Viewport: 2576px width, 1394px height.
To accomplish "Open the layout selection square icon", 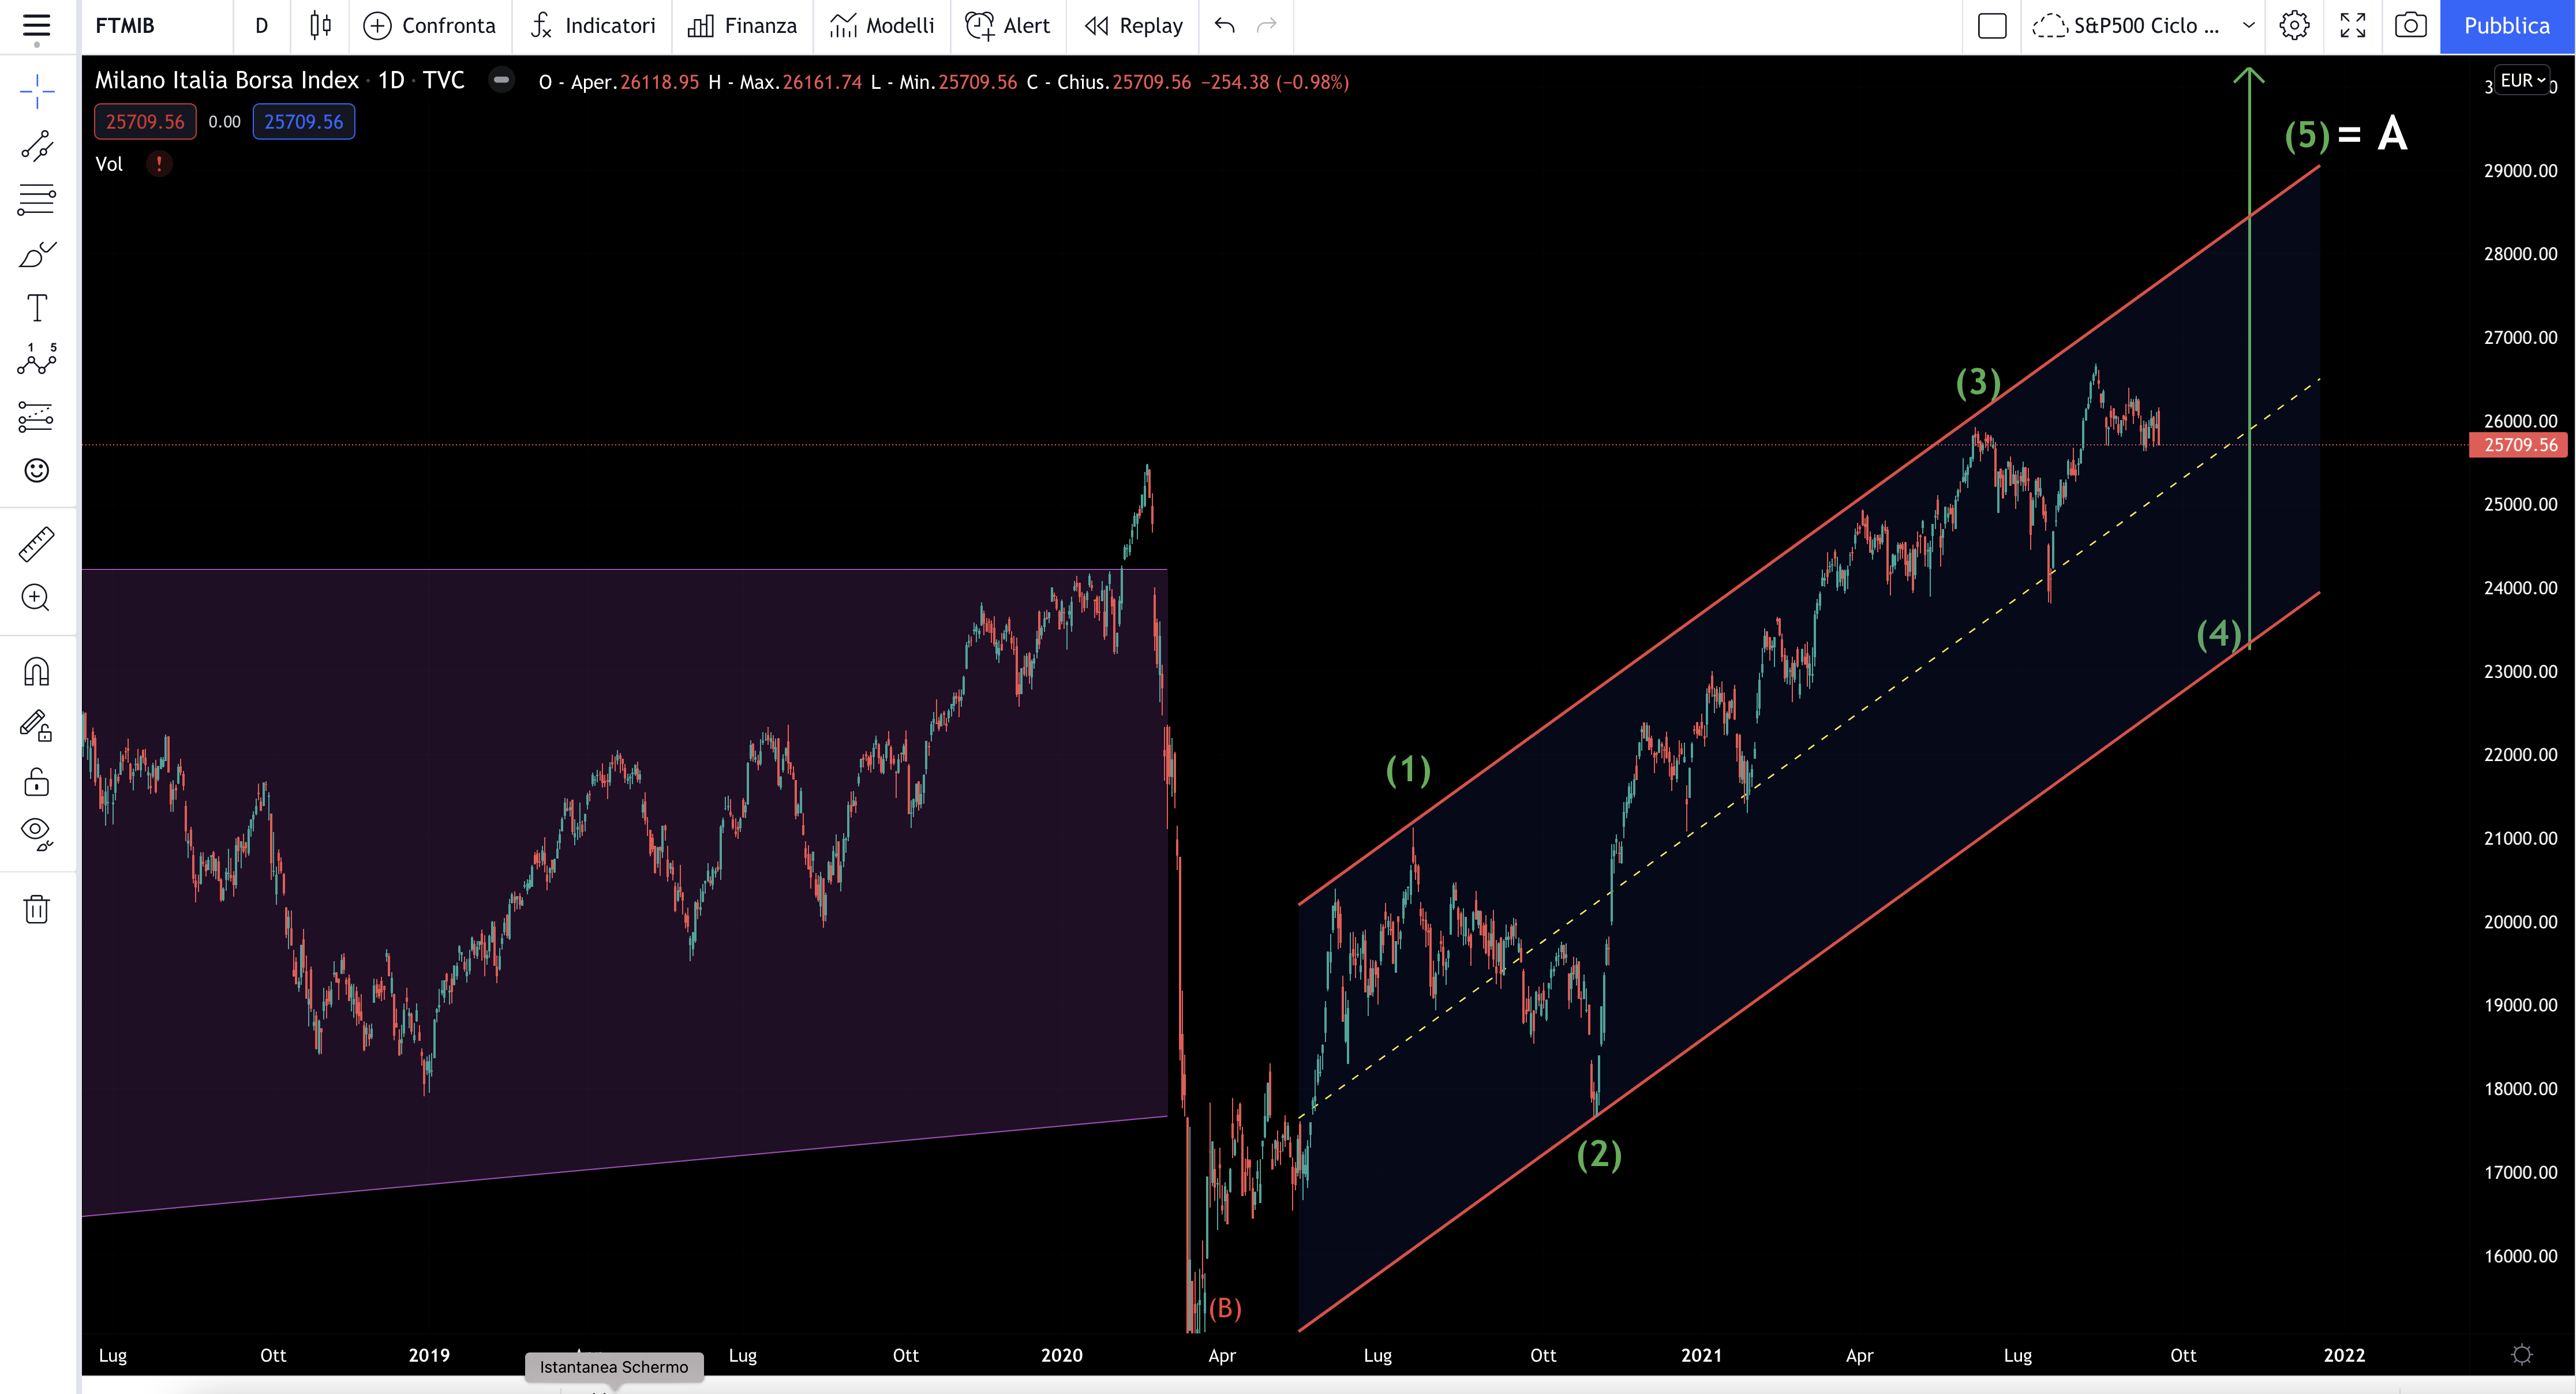I will tap(1992, 26).
